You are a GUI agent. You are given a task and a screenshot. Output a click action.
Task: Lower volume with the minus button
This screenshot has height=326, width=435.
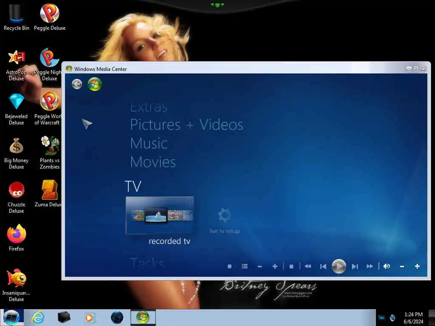pos(402,267)
